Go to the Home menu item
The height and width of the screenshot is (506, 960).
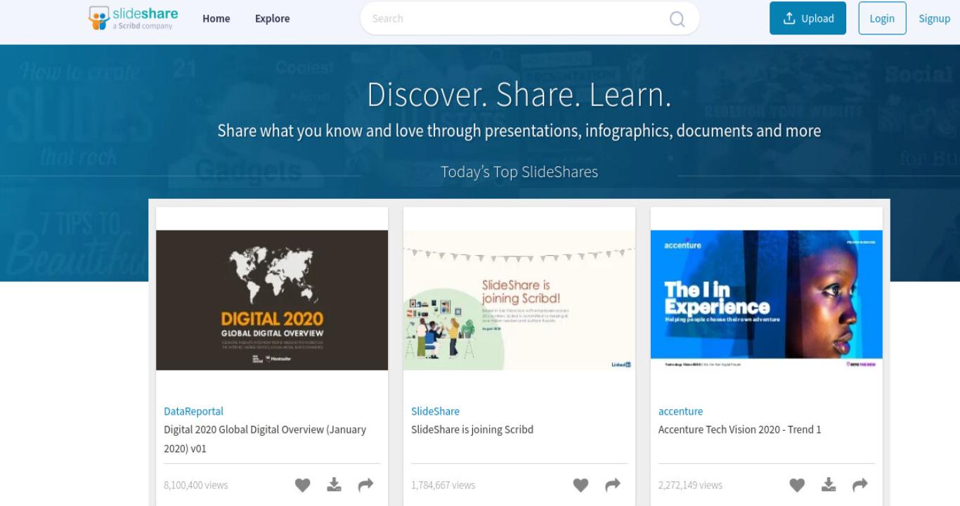216,19
